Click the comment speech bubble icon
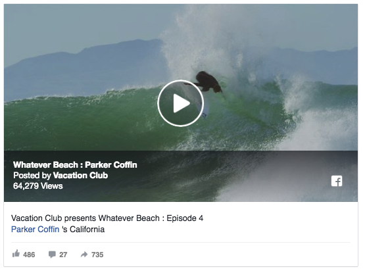Screen dimensions: 365x271 [x=52, y=255]
